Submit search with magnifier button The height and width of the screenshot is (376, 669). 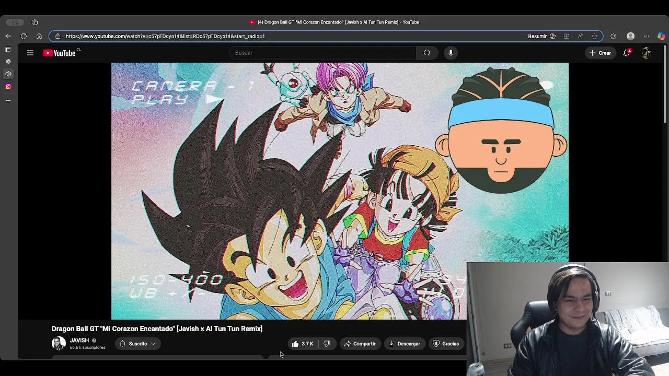[427, 53]
